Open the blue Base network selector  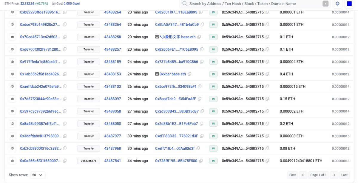349,4
